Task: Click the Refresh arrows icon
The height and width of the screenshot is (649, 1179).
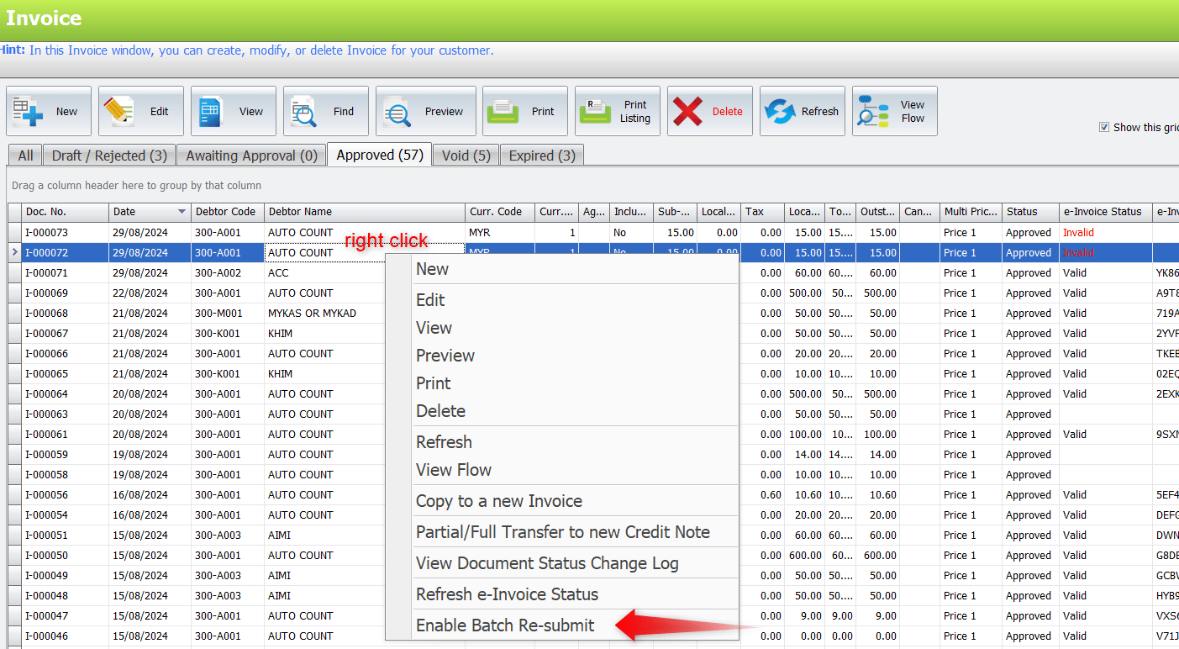Action: (x=780, y=111)
